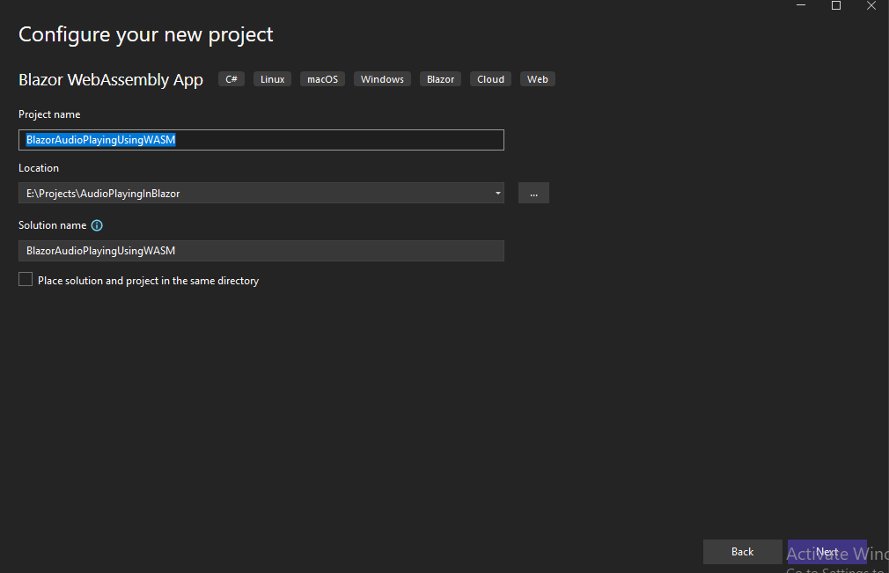Screen dimensions: 889x573
Task: Minimize the project configuration window
Action: (x=801, y=6)
